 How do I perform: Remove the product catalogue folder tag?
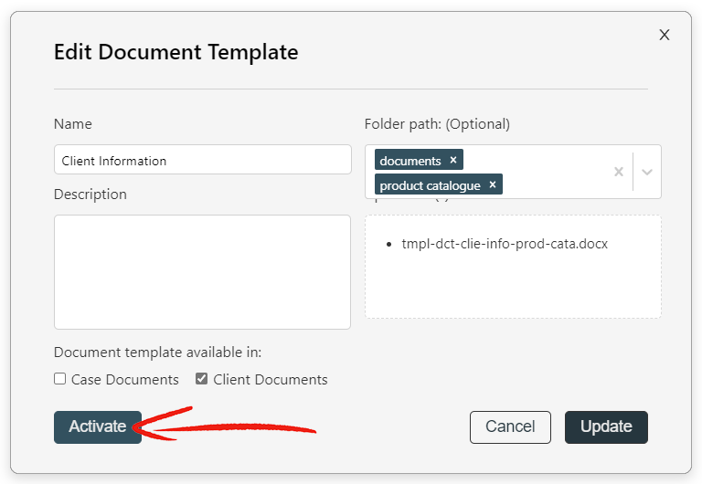pyautogui.click(x=493, y=184)
